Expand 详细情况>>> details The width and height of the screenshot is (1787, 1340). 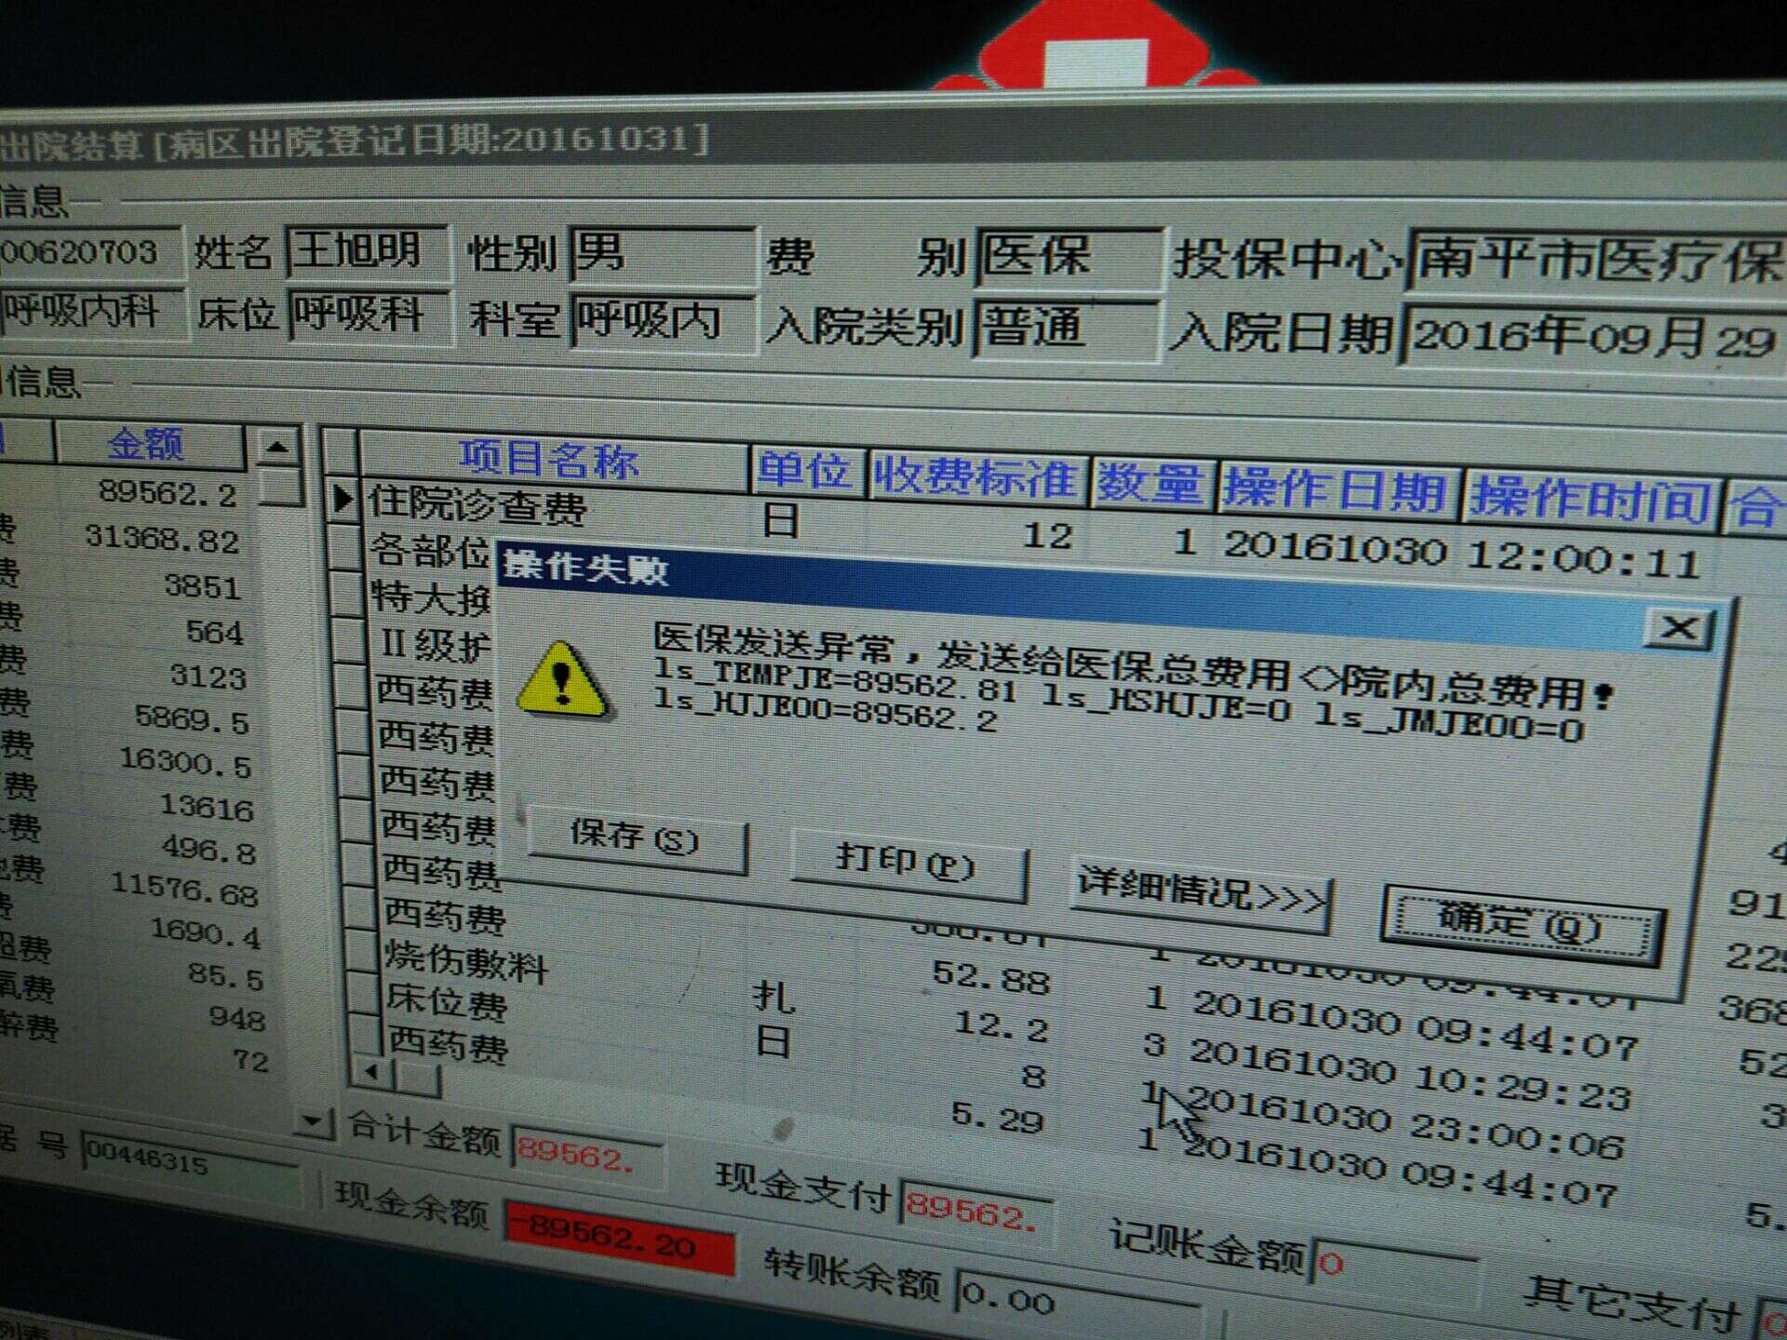[1201, 895]
